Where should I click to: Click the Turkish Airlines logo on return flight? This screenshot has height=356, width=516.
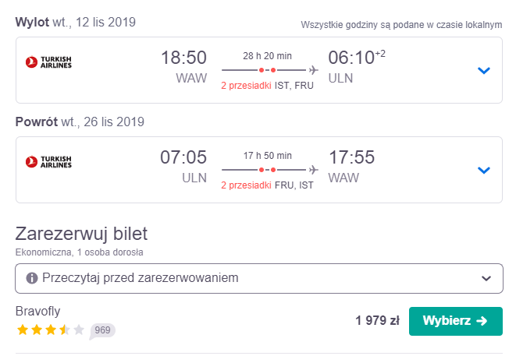click(48, 161)
